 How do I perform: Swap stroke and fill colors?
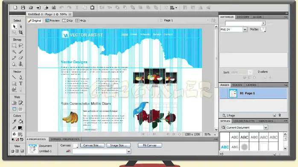[x=22, y=139]
